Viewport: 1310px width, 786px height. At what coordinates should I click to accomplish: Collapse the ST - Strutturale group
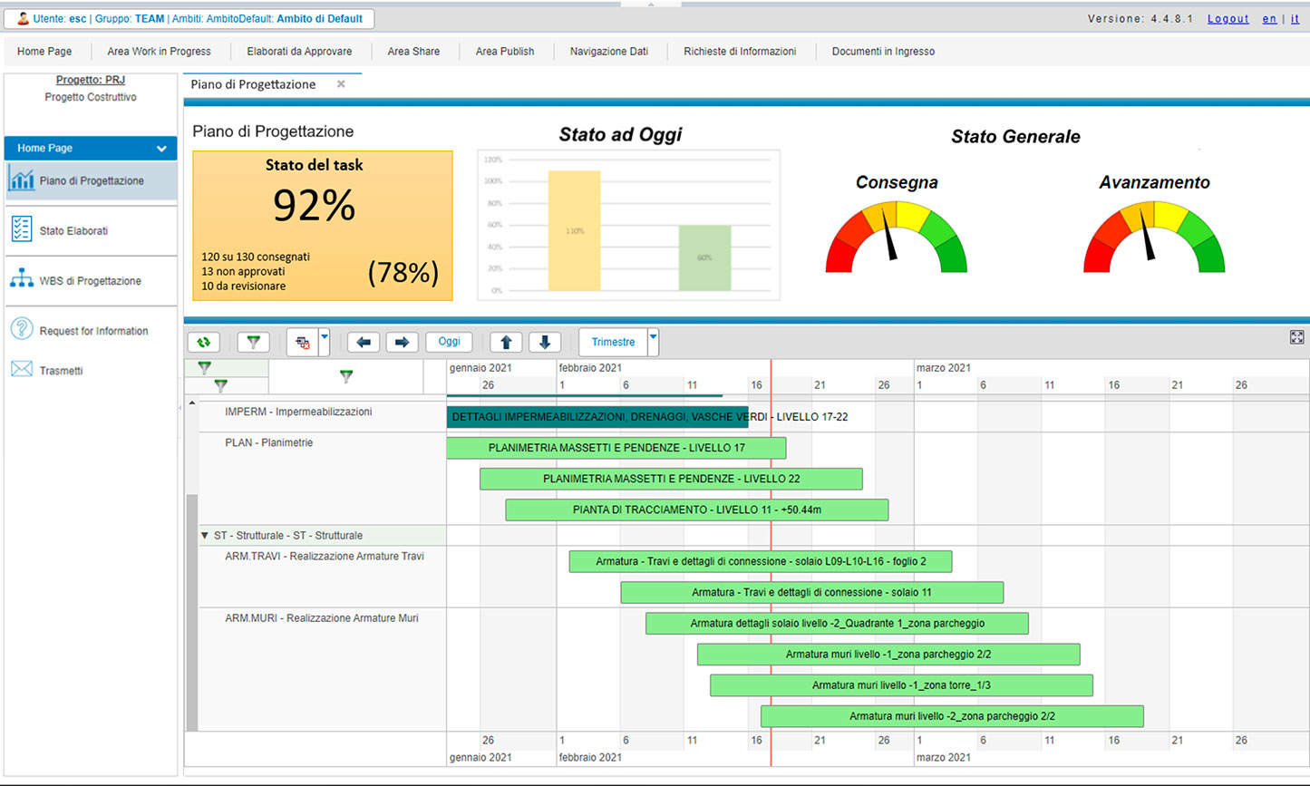pos(205,536)
